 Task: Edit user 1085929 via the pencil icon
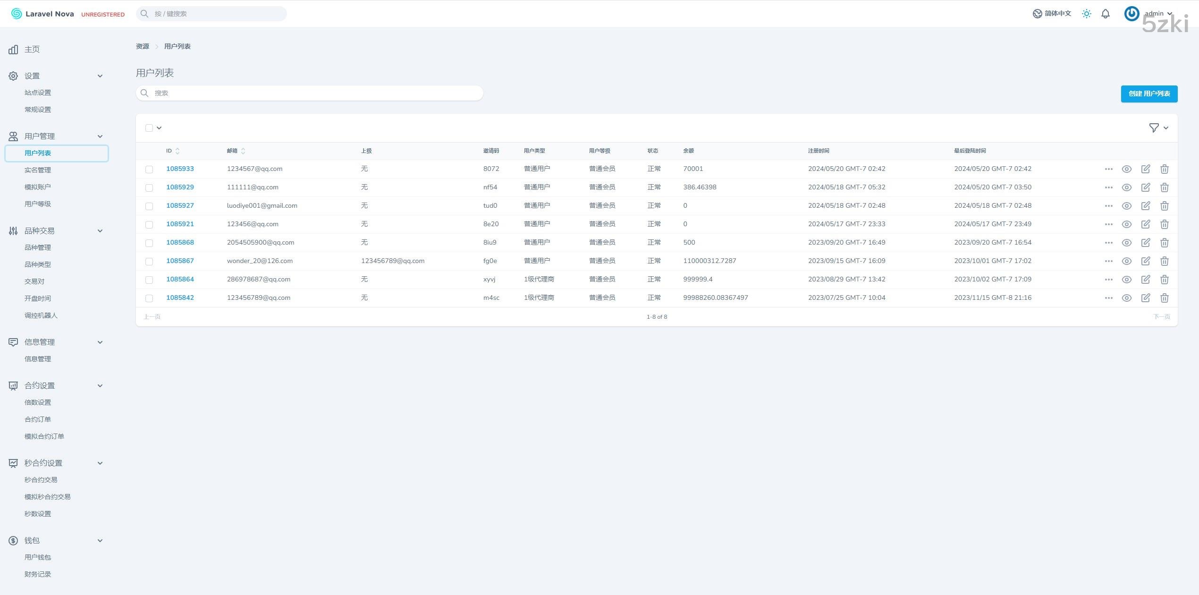click(1146, 187)
